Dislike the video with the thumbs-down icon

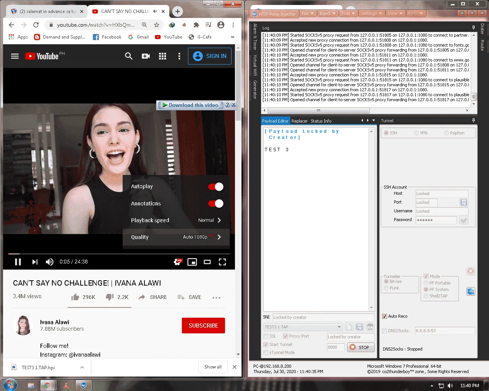pos(110,297)
